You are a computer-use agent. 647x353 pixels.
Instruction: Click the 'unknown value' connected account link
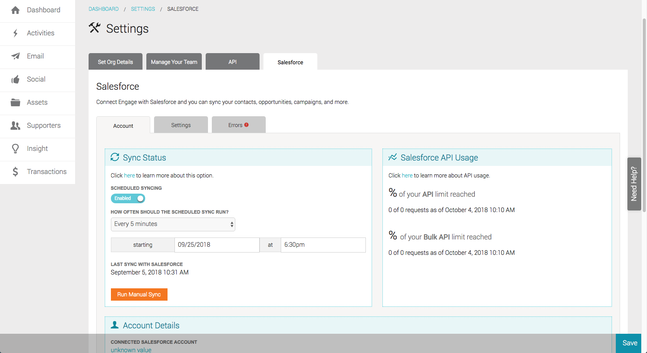[131, 350]
